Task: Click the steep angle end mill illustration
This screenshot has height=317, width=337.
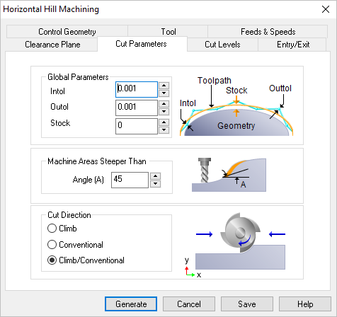Action: 229,175
